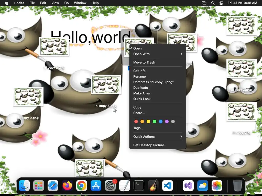Click the "hi copy.png" file label
Screen dimensions: 262x196
point(241,133)
